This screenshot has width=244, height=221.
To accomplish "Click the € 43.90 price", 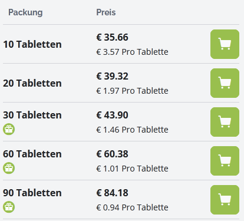I will click(112, 115).
